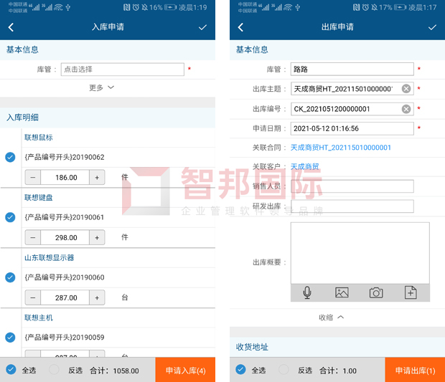Open the 库管 点击选择 selector
Screen dimensions: 445x382
[122, 70]
